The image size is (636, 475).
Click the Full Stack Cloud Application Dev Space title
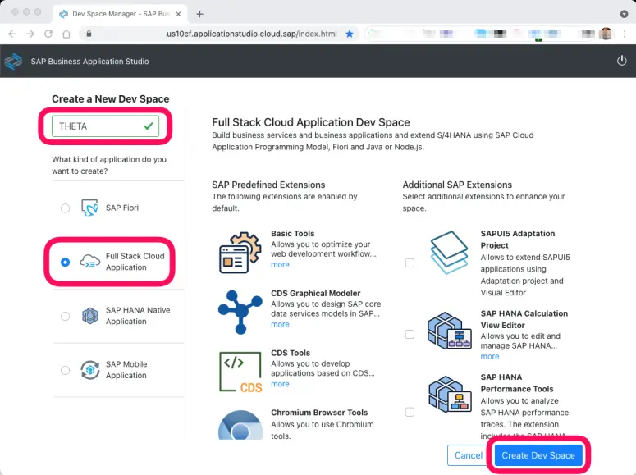tap(311, 122)
